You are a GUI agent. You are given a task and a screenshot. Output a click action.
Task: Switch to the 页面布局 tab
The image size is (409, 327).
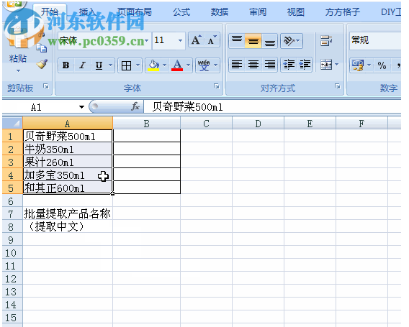point(135,12)
